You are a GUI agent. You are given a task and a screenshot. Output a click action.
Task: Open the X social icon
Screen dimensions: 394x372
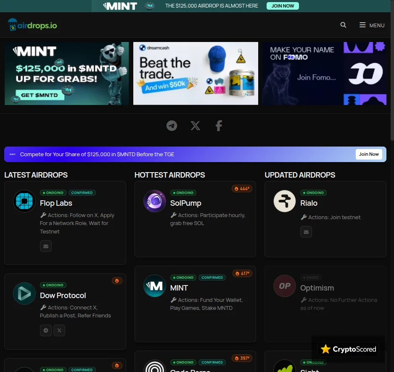[195, 126]
